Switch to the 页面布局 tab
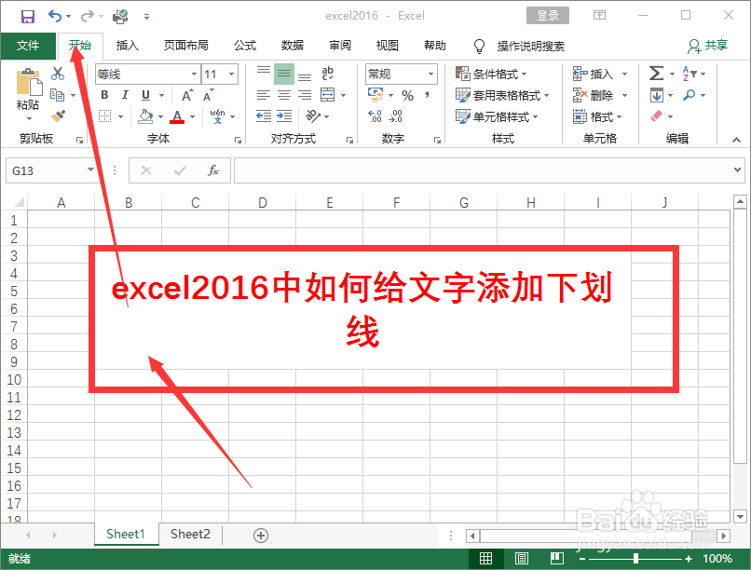The image size is (751, 570). click(x=186, y=46)
